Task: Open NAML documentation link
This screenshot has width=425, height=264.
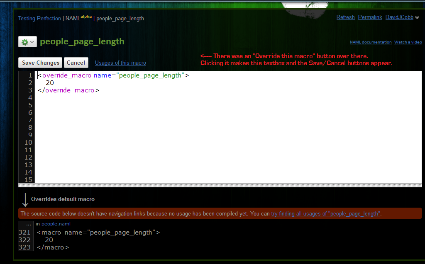Action: [370, 42]
